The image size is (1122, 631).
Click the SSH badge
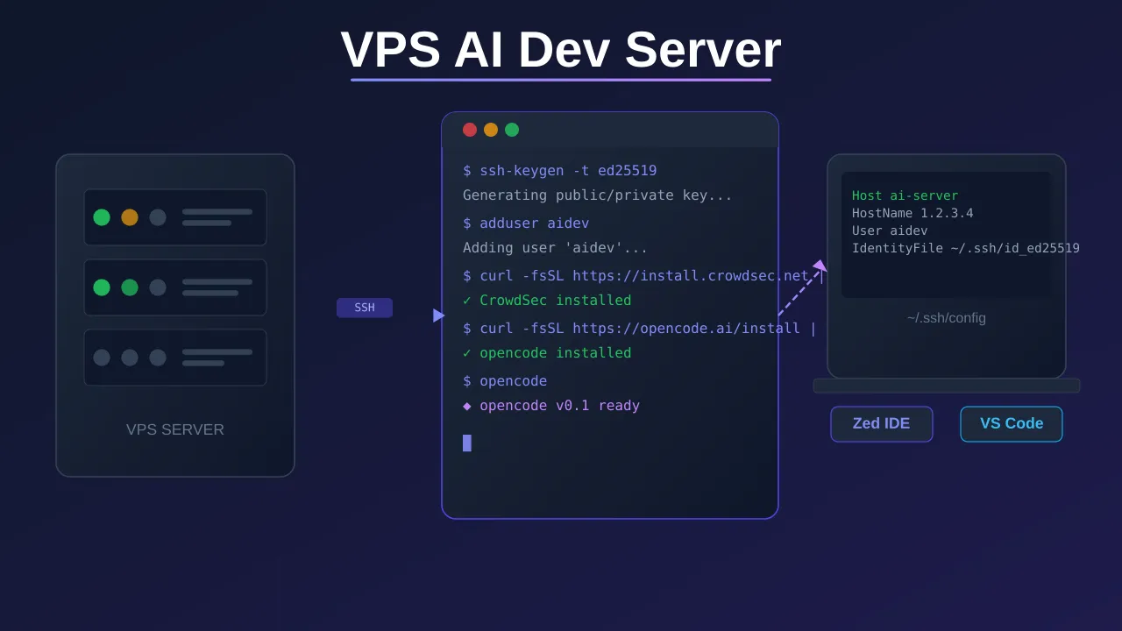(x=365, y=308)
